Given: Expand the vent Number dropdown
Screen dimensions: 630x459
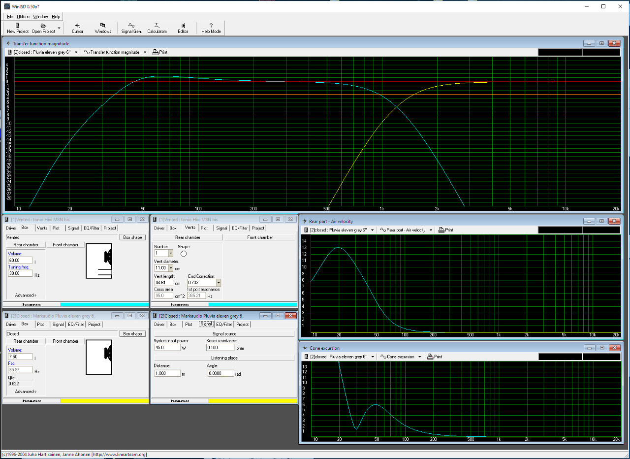Looking at the screenshot, I should (x=171, y=253).
